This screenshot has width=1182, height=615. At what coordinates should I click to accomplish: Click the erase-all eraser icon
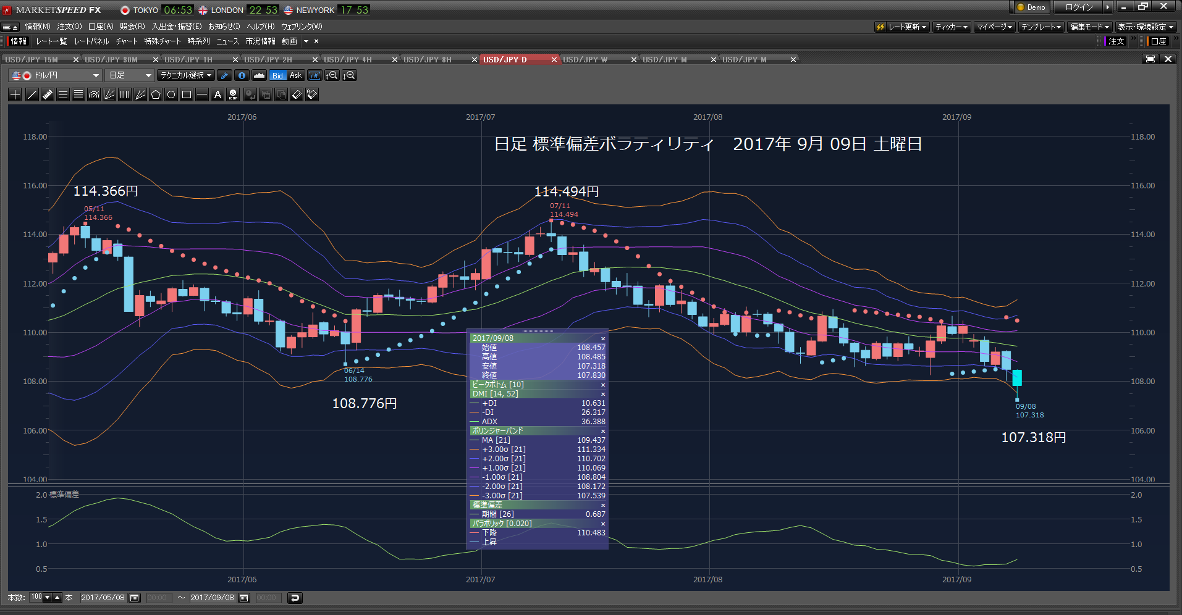click(x=312, y=94)
